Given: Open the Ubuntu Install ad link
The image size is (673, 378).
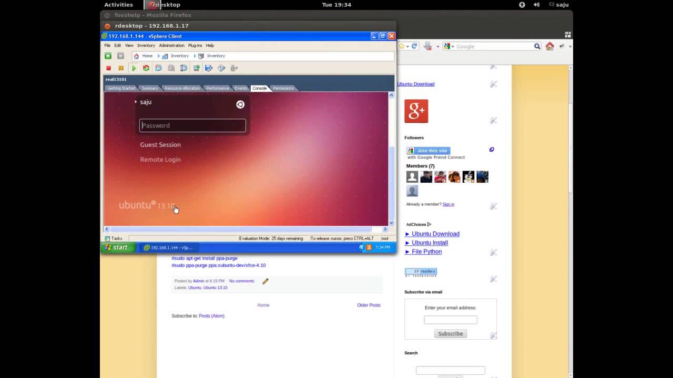Looking at the screenshot, I should tap(430, 243).
